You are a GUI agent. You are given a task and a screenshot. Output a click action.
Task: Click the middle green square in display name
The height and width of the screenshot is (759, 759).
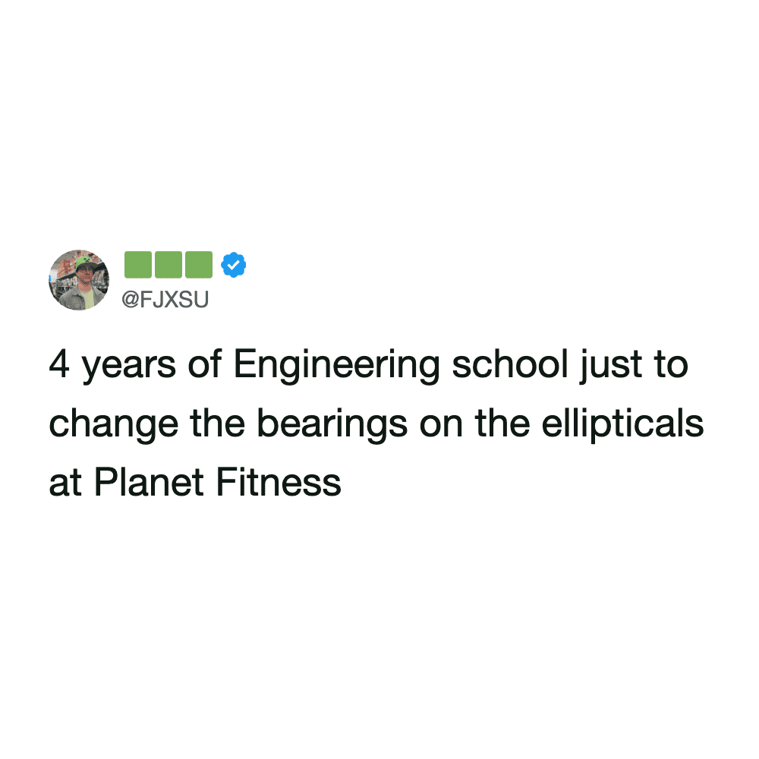tap(168, 264)
